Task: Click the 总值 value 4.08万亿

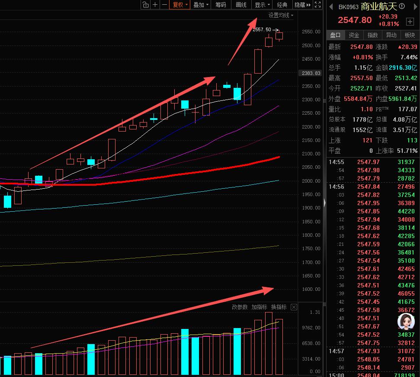Action: 405,120
